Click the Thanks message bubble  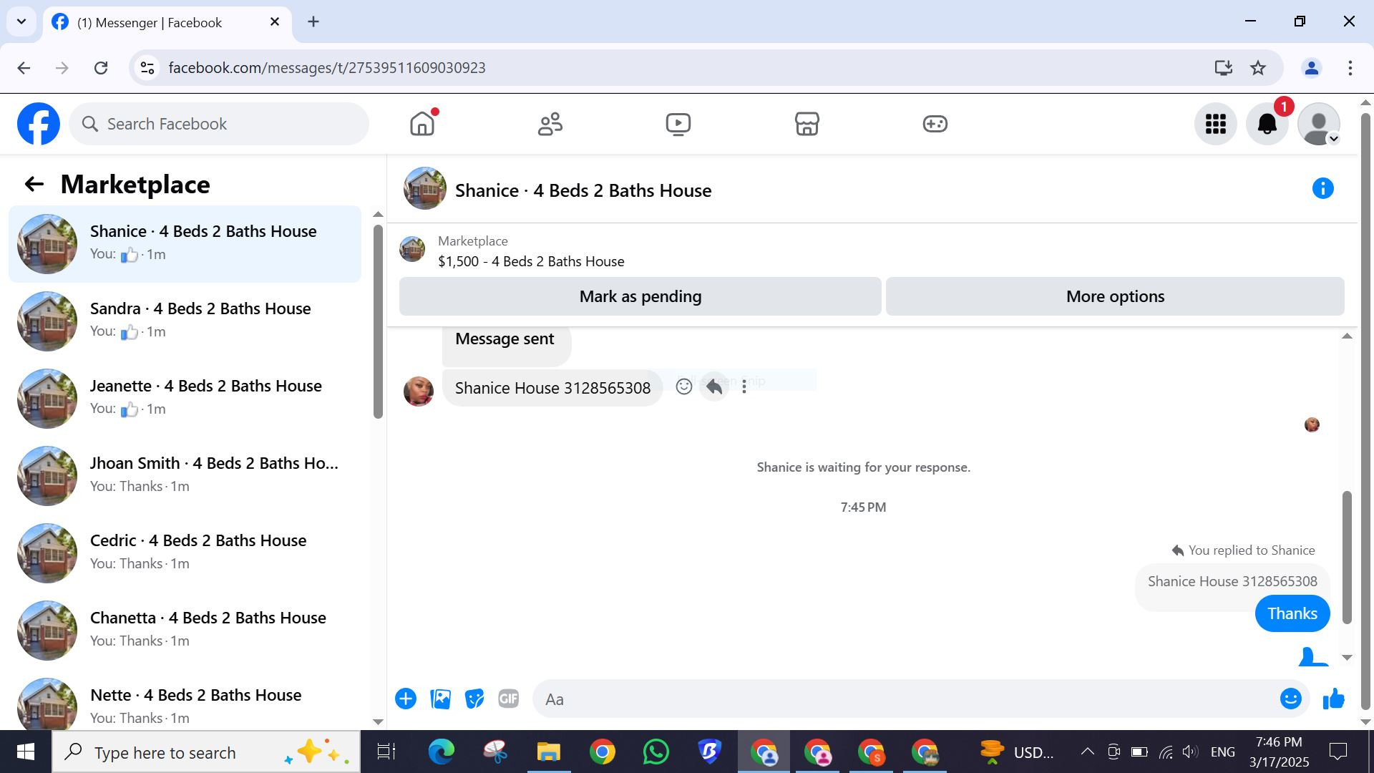[x=1292, y=613]
